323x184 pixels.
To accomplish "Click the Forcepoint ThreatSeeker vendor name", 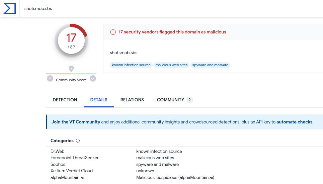I will tap(75, 158).
